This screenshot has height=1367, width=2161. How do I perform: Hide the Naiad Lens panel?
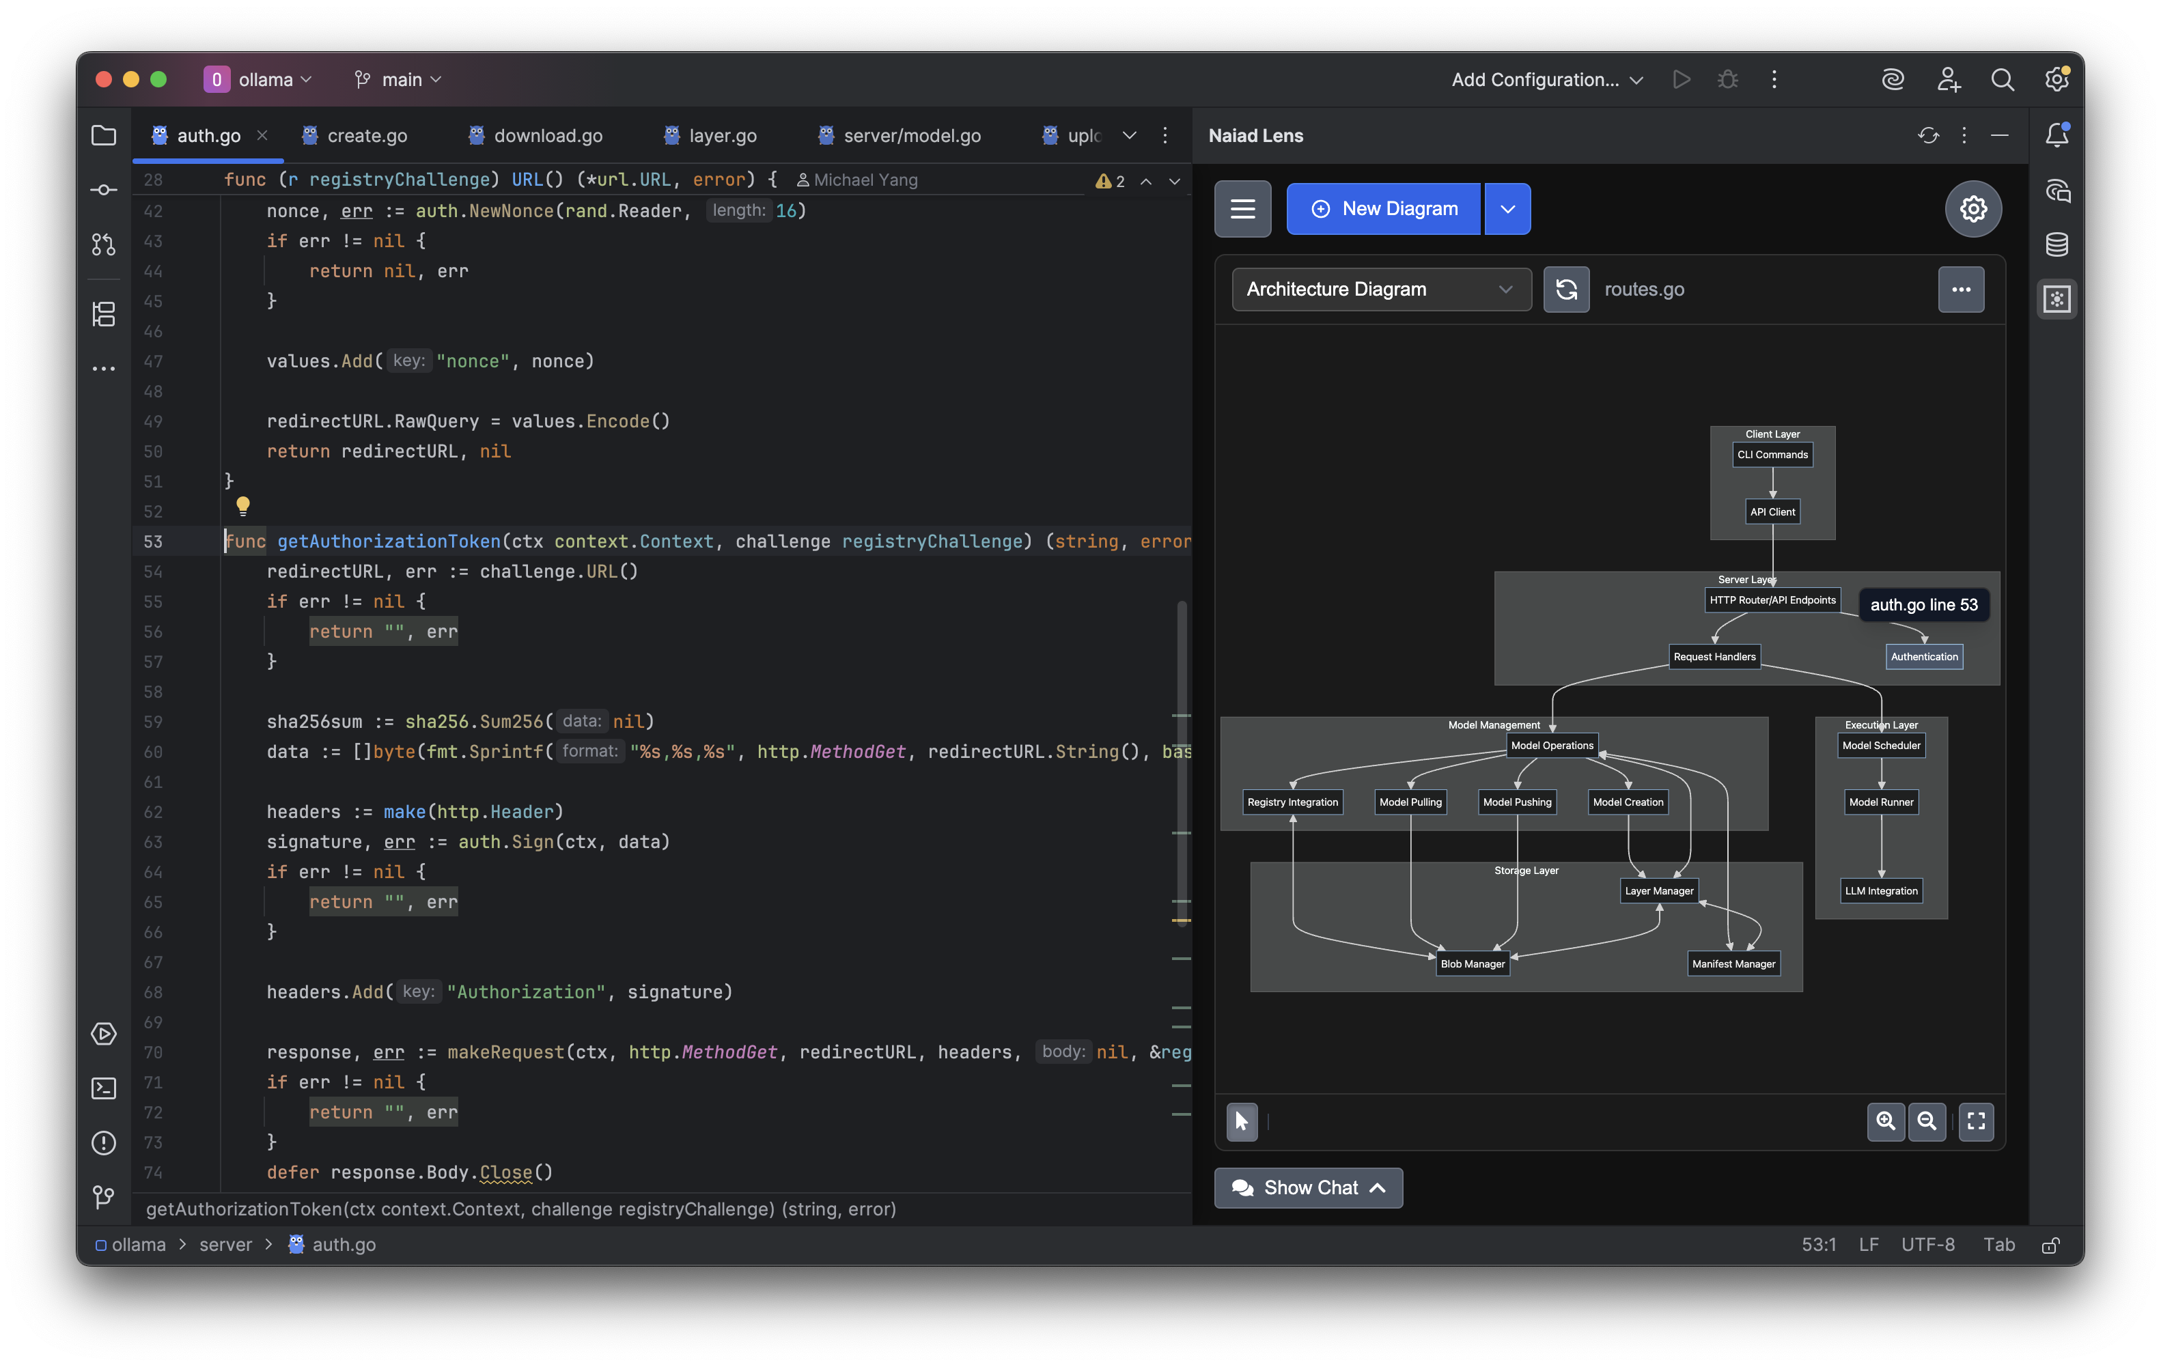[1999, 135]
